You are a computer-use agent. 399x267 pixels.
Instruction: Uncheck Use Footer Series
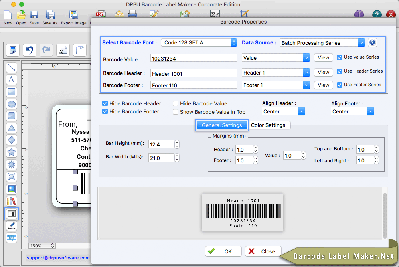(x=340, y=85)
